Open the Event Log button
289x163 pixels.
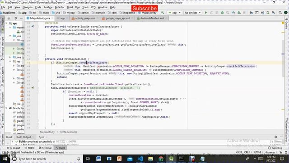coord(275,148)
